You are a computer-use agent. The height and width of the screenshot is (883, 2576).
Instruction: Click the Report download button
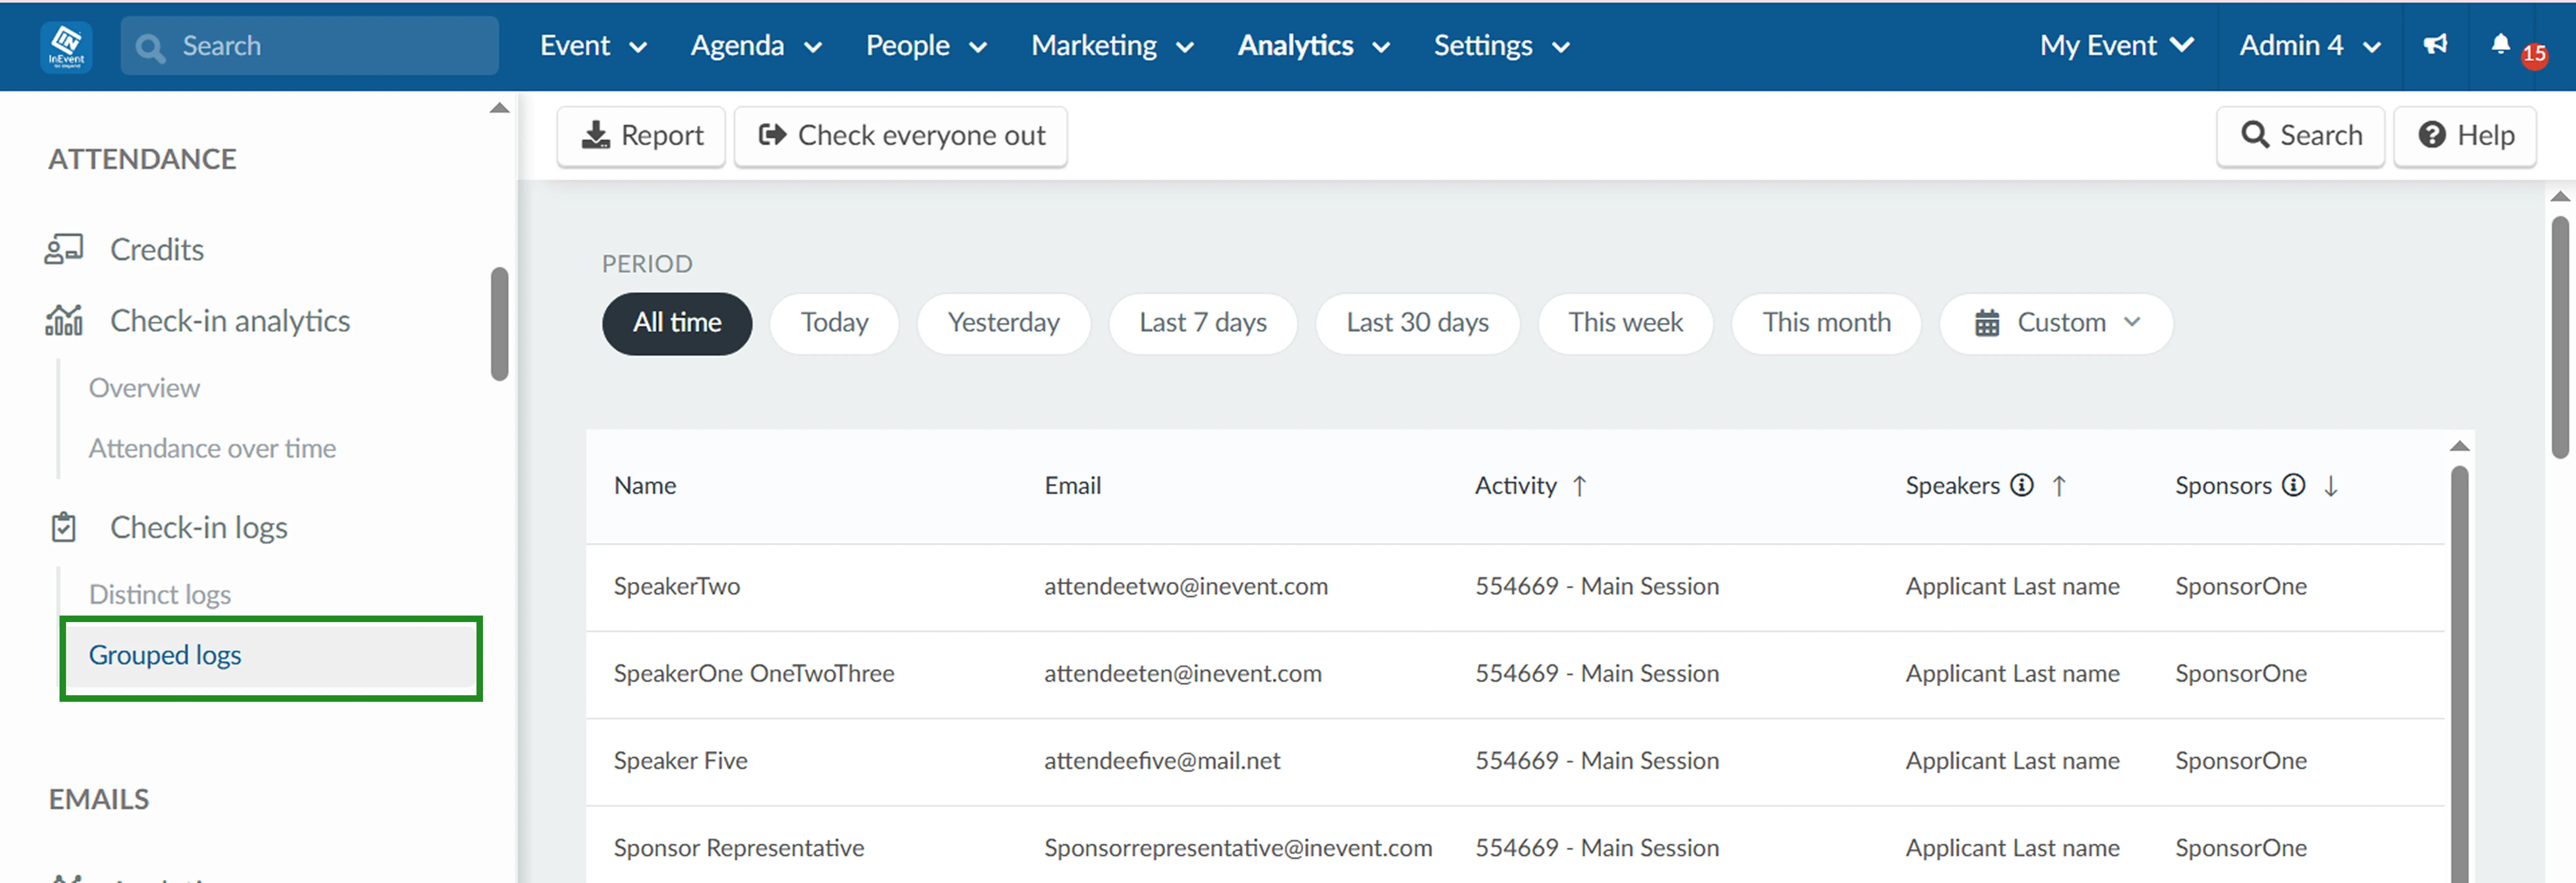pos(641,136)
